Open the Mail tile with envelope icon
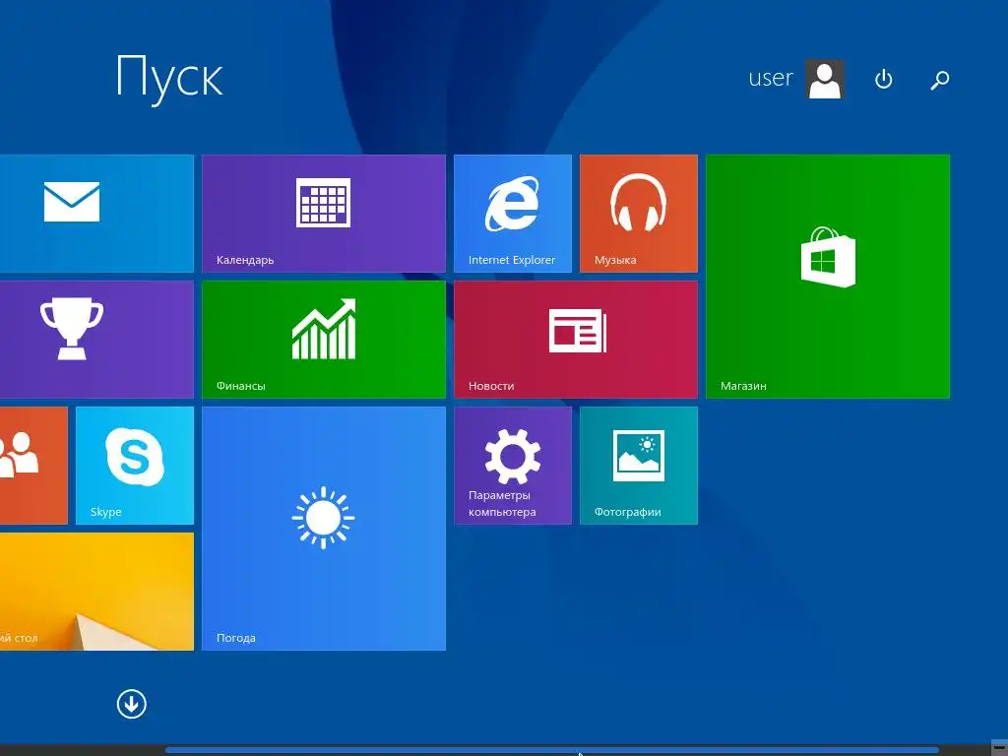Viewport: 1008px width, 756px height. pos(96,214)
